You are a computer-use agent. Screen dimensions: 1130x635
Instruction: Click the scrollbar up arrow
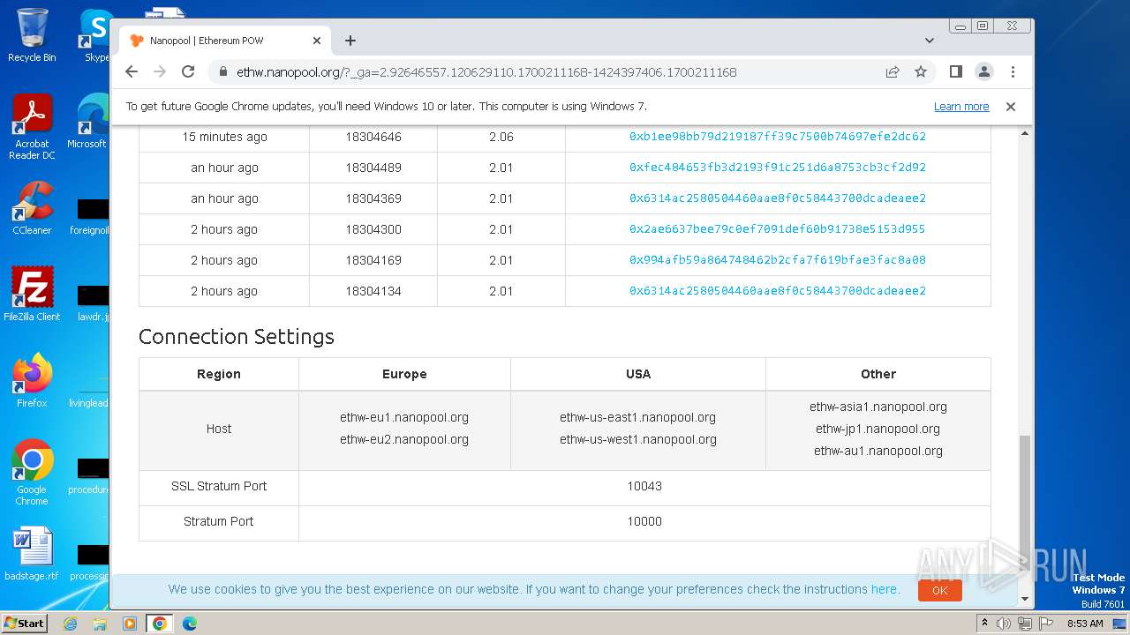coord(1024,133)
